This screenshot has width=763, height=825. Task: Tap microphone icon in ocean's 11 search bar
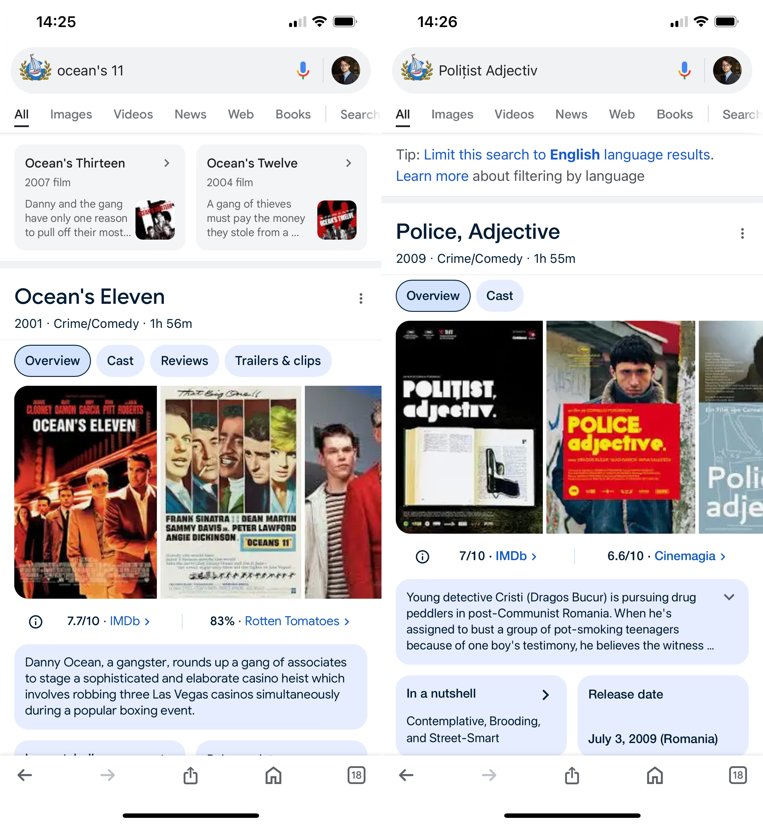click(x=303, y=71)
